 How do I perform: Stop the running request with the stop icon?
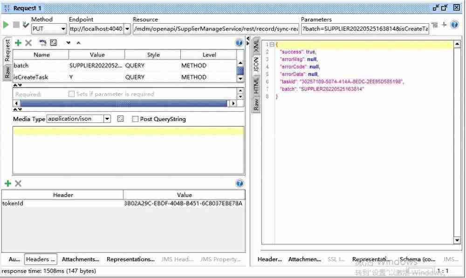click(x=16, y=25)
